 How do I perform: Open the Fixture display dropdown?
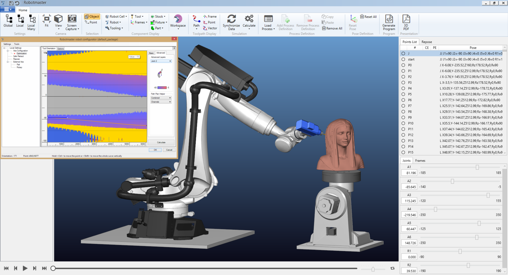tap(159, 23)
